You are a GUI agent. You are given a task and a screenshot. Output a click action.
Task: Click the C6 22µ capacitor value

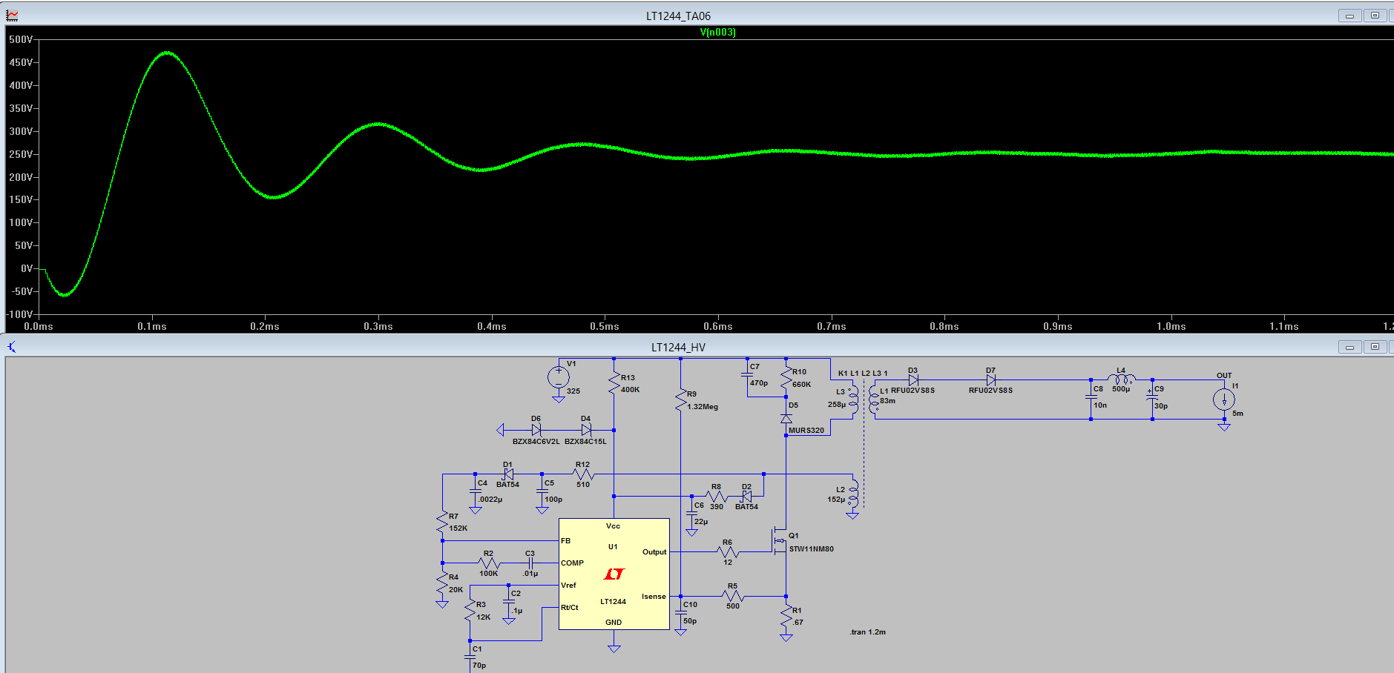pos(701,521)
